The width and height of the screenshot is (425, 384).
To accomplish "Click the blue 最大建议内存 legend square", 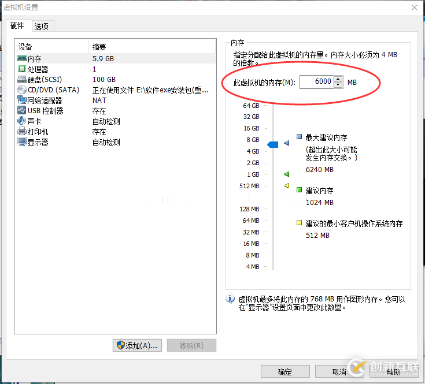I will point(299,137).
